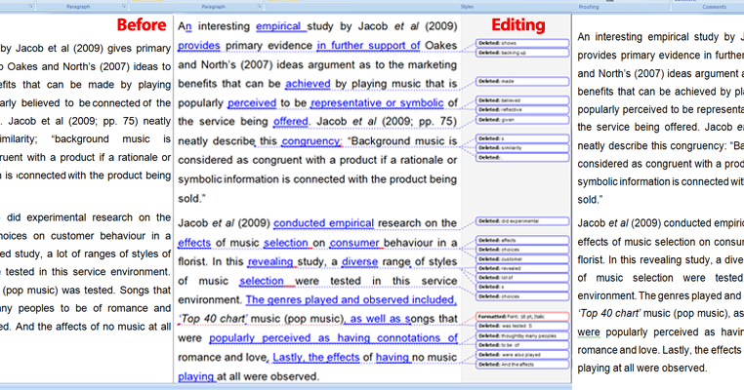
Task: Select the 'Deleted: reflective' revision balloon
Action: point(522,110)
